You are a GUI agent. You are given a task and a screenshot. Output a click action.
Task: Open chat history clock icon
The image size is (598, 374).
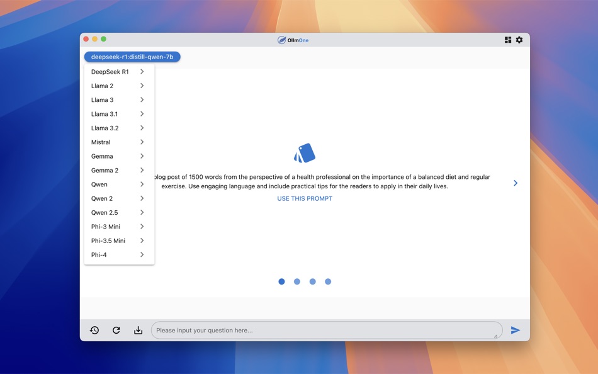(x=94, y=330)
